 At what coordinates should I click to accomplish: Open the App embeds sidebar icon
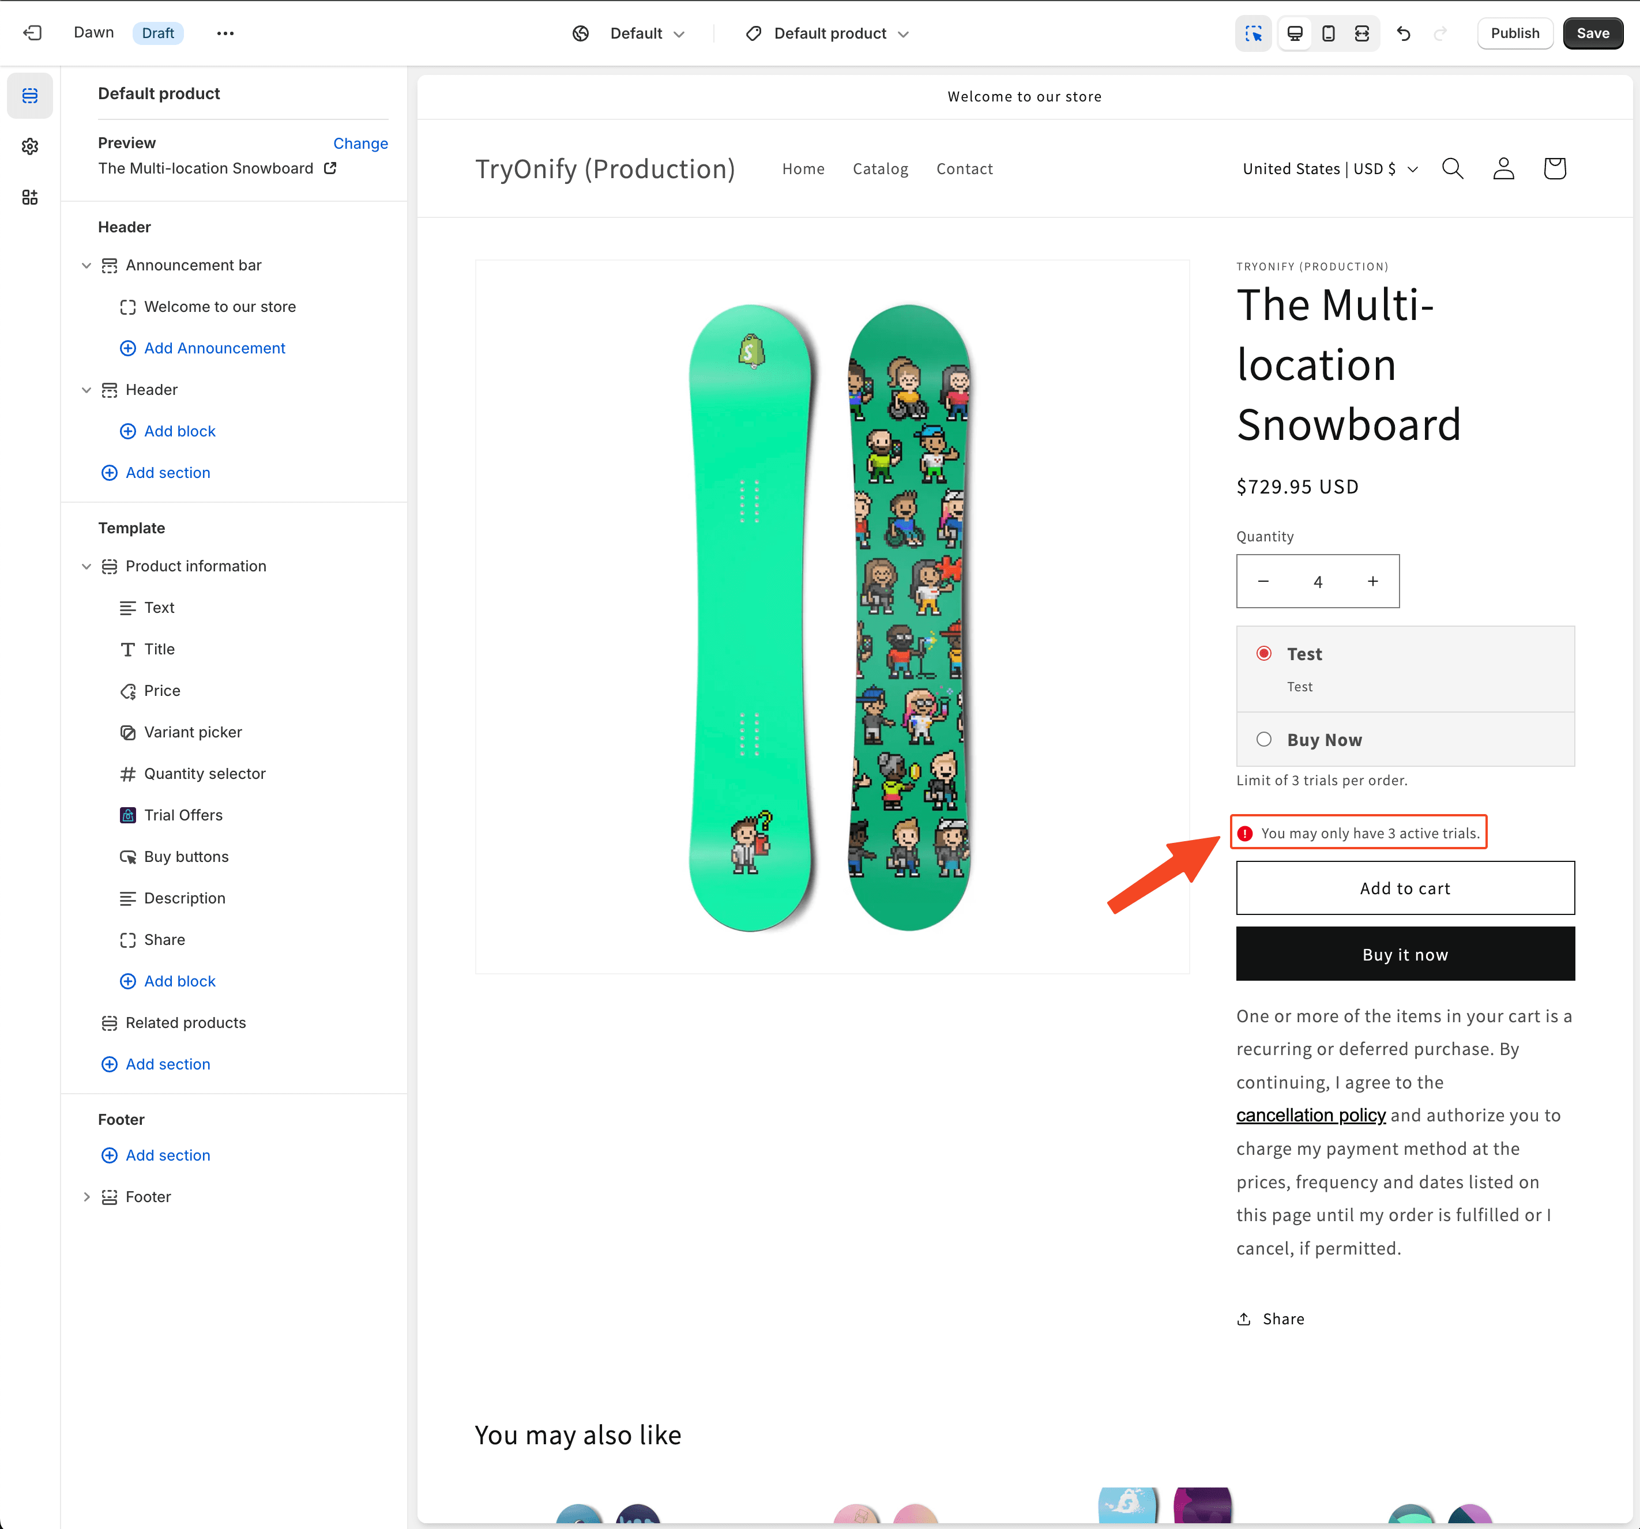pos(30,197)
